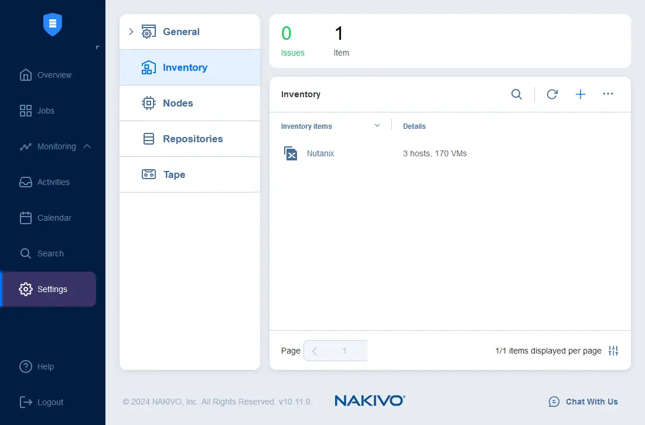The width and height of the screenshot is (645, 425).
Task: Click the Logout arrow icon
Action: pyautogui.click(x=26, y=402)
